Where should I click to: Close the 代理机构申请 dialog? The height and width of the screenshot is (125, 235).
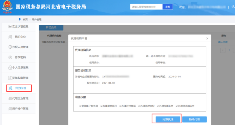pyautogui.click(x=207, y=38)
